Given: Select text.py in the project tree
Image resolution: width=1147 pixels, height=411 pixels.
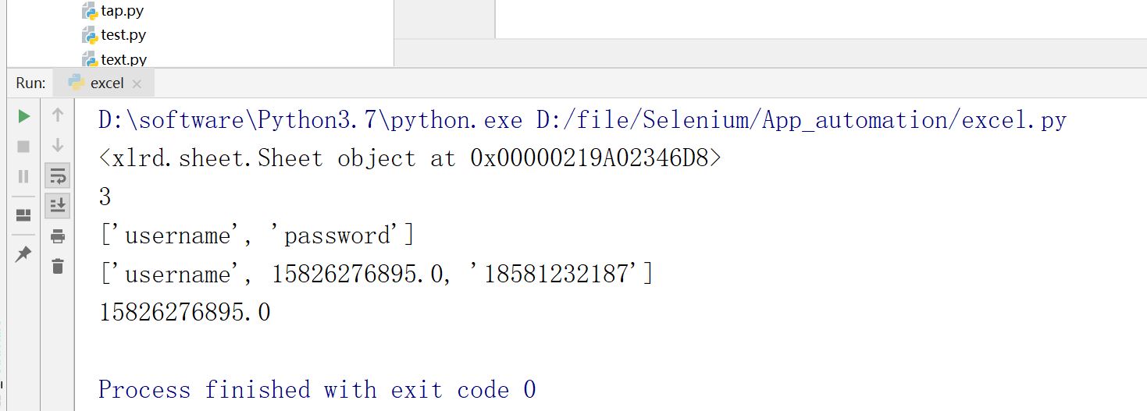Looking at the screenshot, I should click(x=124, y=59).
